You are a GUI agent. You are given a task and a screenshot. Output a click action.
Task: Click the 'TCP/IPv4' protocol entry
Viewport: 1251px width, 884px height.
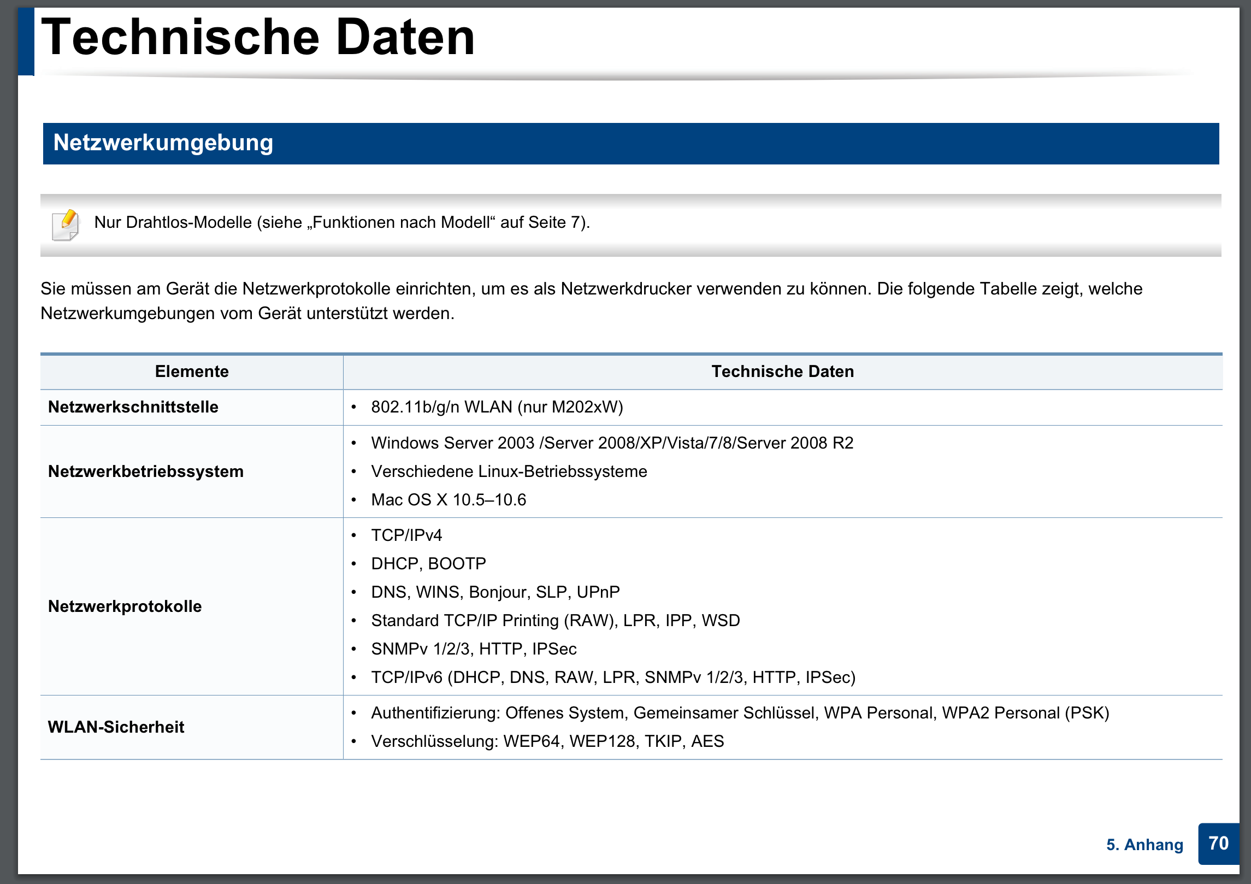click(x=406, y=535)
